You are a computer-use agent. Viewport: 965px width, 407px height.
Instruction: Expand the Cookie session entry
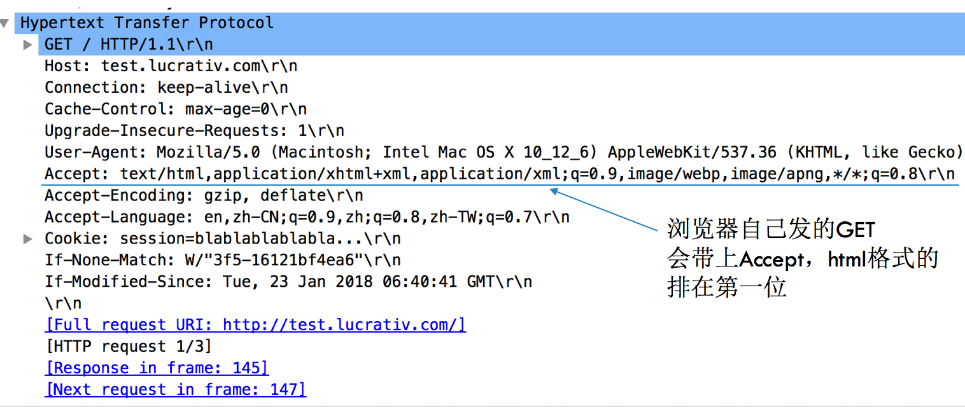pyautogui.click(x=27, y=239)
